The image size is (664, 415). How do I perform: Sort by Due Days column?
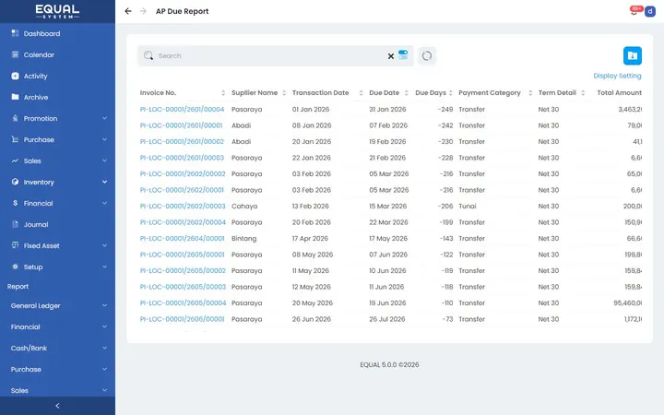pos(451,93)
